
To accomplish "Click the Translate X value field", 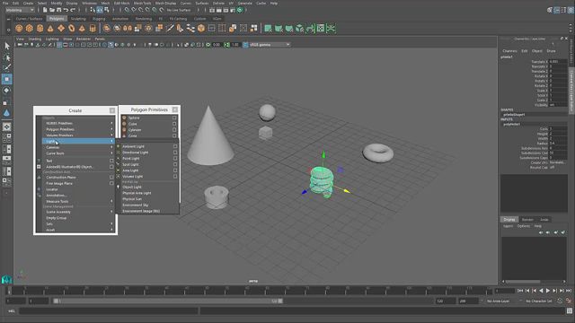I will (558, 62).
